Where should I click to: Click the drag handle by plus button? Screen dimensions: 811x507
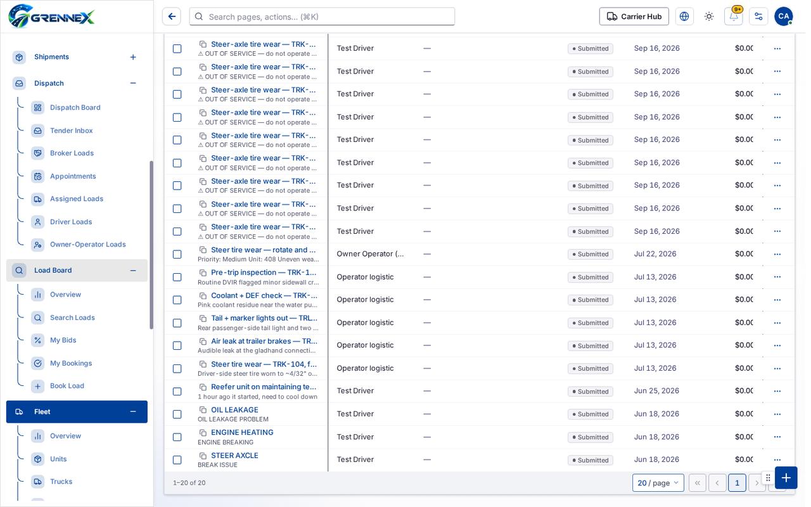(768, 478)
